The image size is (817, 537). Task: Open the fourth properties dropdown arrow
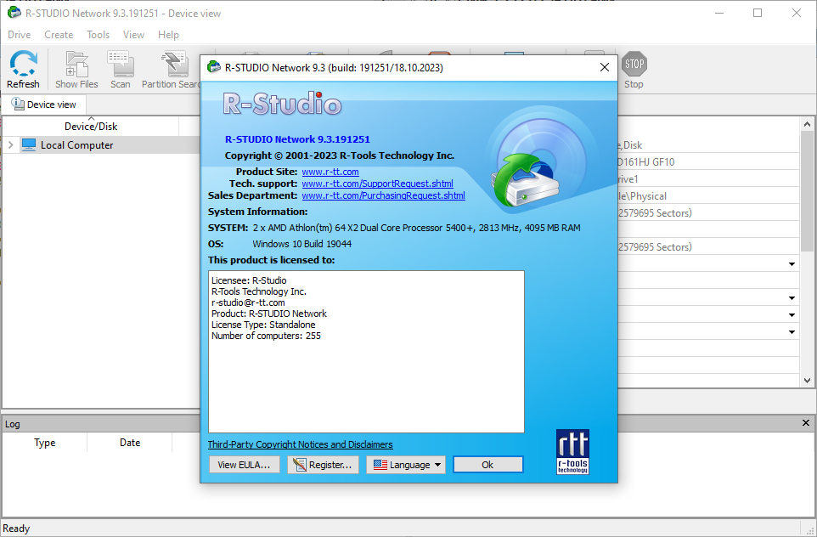click(792, 332)
